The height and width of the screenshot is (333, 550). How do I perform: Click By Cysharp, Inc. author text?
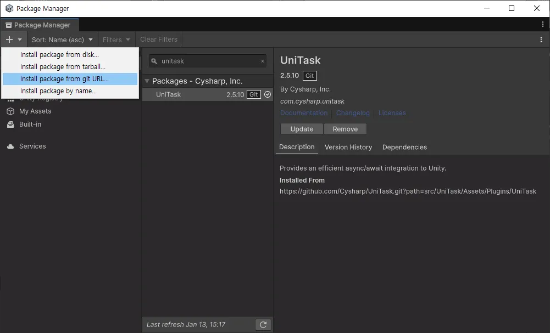tap(305, 89)
